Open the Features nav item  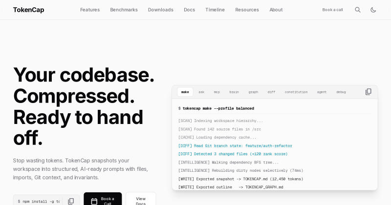point(90,10)
